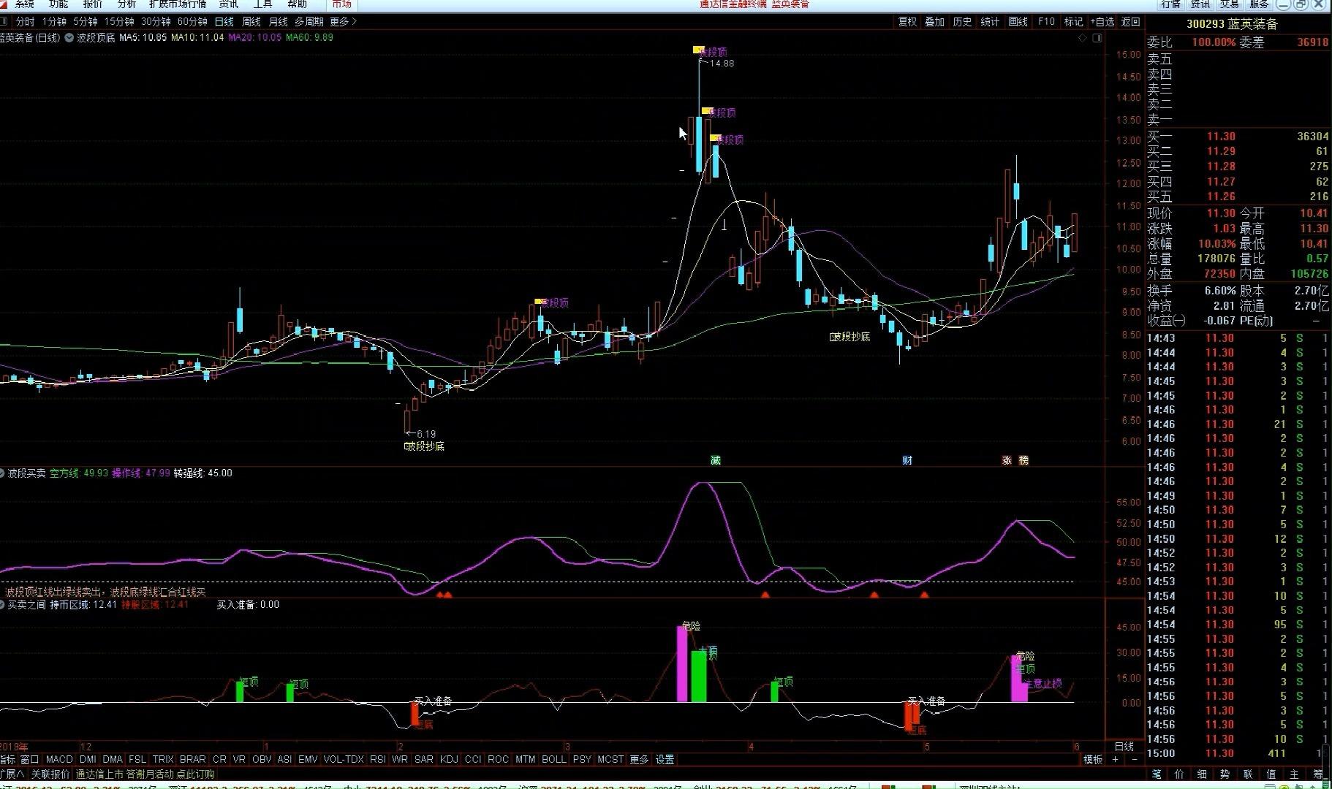Screen dimensions: 1332x789
Task: Click the 涨 marker below the chart
Action: click(1007, 460)
